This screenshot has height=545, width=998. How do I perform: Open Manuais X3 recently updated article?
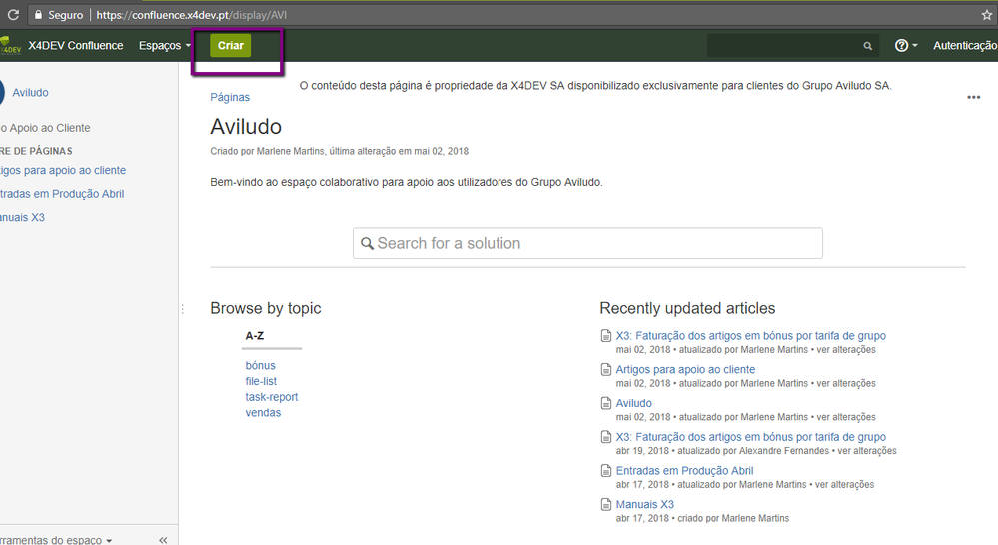[644, 504]
